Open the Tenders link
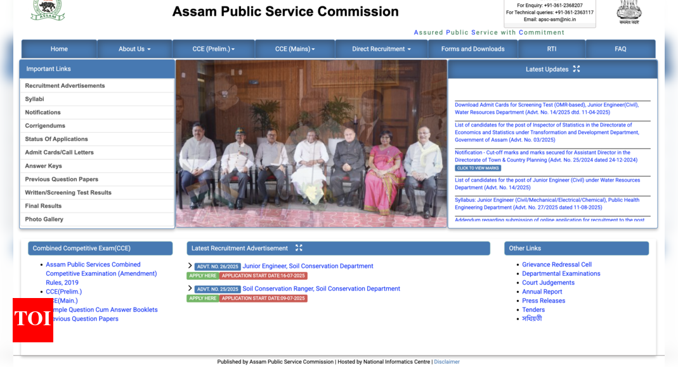This screenshot has width=678, height=367. (x=533, y=309)
